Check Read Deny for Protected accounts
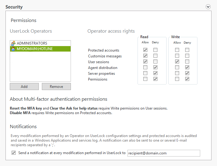The image size is (217, 166). pyautogui.click(x=156, y=50)
